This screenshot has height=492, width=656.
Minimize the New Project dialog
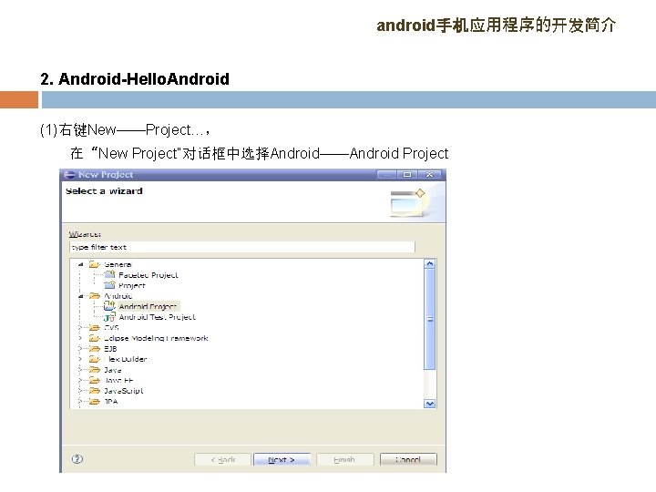[x=387, y=174]
